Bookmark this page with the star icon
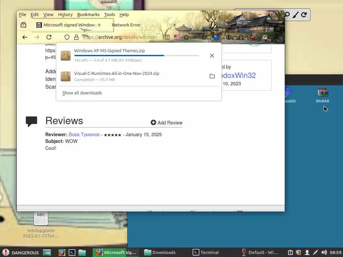The height and width of the screenshot is (257, 343). click(186, 37)
